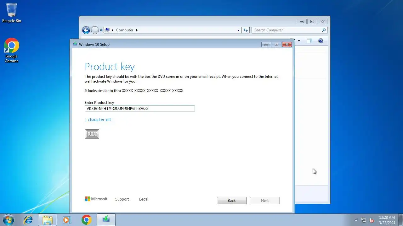This screenshot has height=226, width=403.
Task: Click Computer breadcrumb in address bar
Action: tap(125, 30)
